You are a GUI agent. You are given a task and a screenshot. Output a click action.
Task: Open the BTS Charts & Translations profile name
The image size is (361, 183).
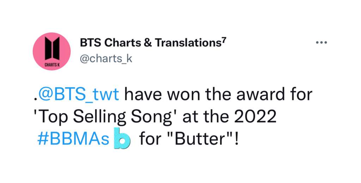[x=153, y=43]
